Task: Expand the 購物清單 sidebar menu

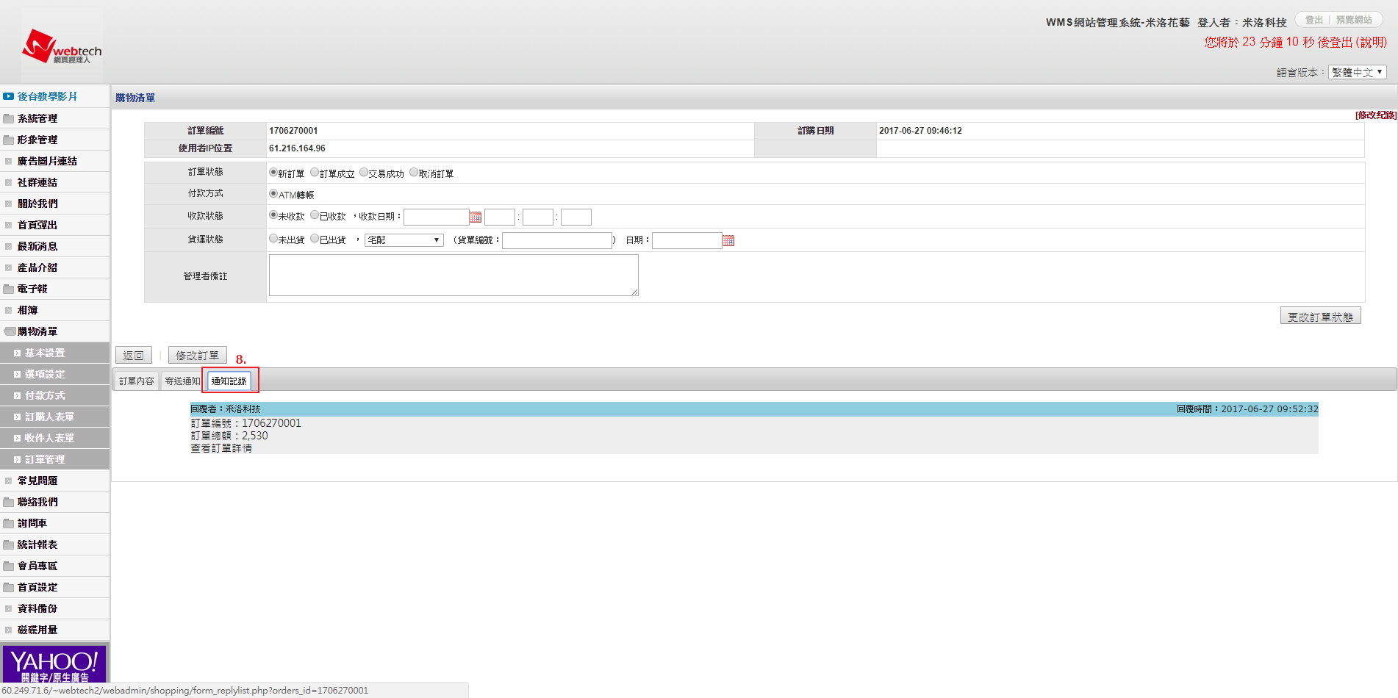Action: [x=37, y=331]
